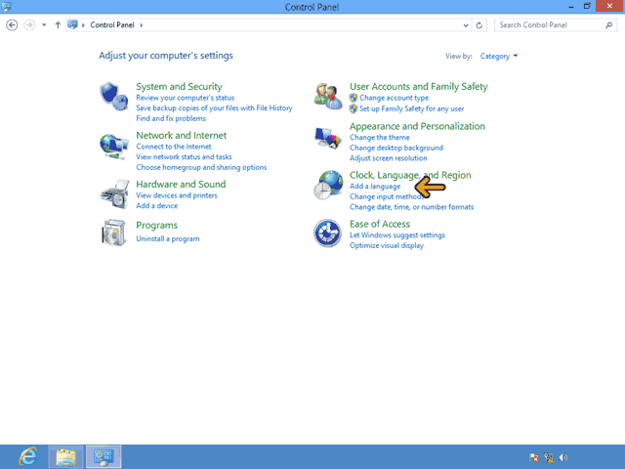625x469 pixels.
Task: Click the Control Panel breadcrumb
Action: pyautogui.click(x=112, y=25)
